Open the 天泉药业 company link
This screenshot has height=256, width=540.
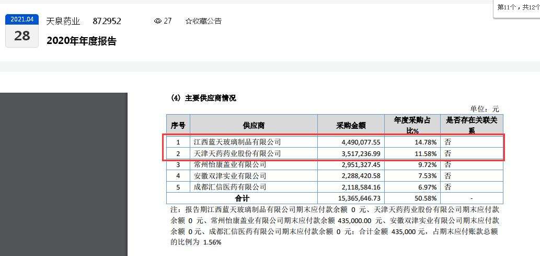[x=63, y=21]
